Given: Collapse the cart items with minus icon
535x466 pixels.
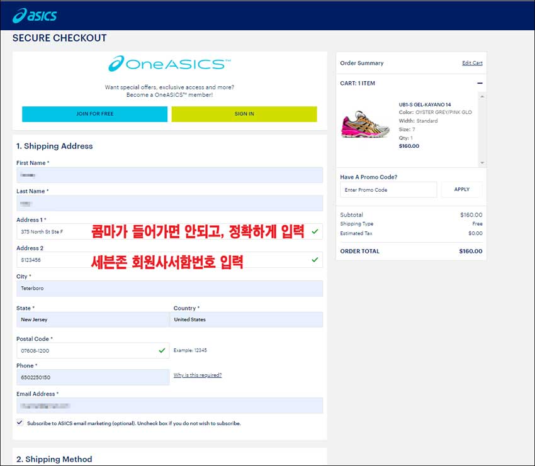Looking at the screenshot, I should [480, 83].
